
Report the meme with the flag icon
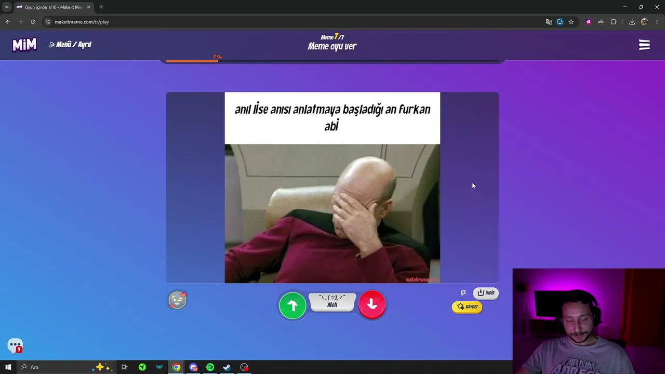tap(463, 293)
